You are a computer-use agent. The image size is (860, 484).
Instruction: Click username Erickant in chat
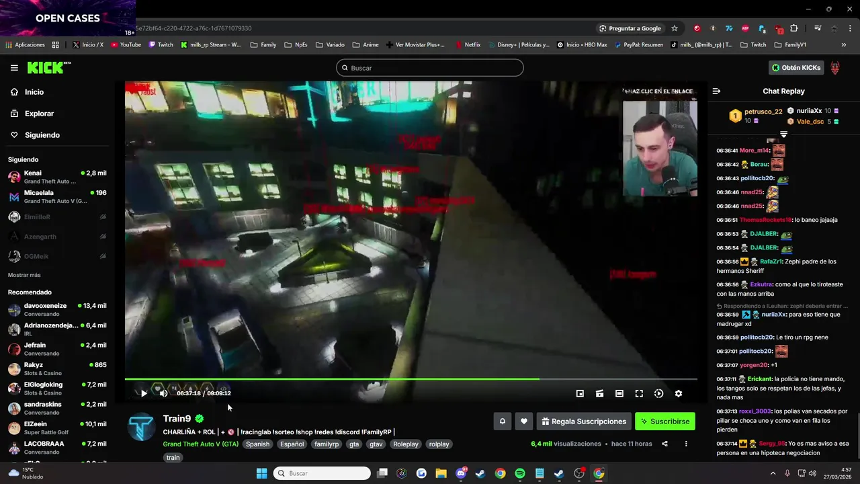coord(759,379)
